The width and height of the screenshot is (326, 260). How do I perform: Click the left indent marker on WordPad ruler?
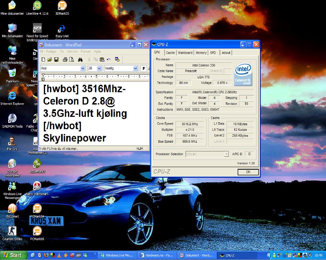tap(43, 78)
